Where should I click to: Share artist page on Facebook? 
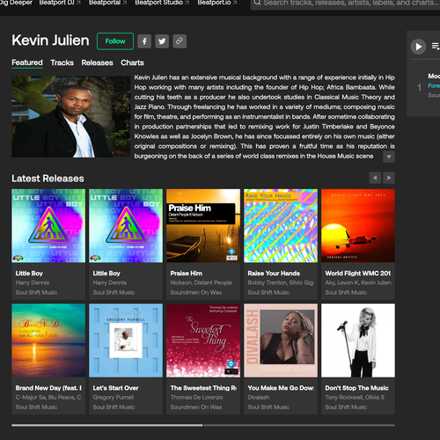point(144,41)
